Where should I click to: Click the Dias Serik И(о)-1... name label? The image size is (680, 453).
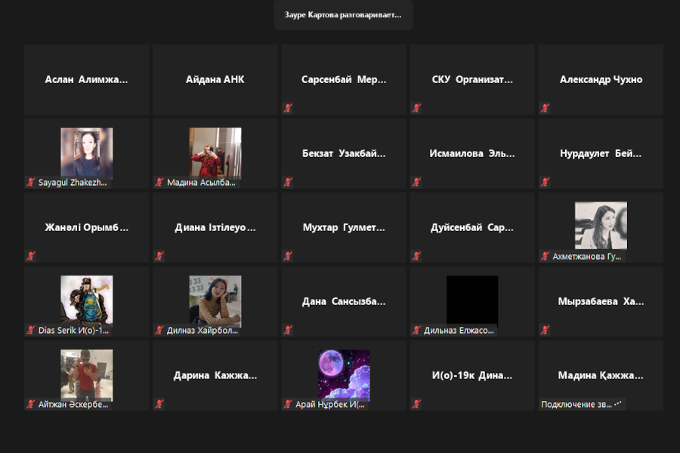pyautogui.click(x=74, y=331)
